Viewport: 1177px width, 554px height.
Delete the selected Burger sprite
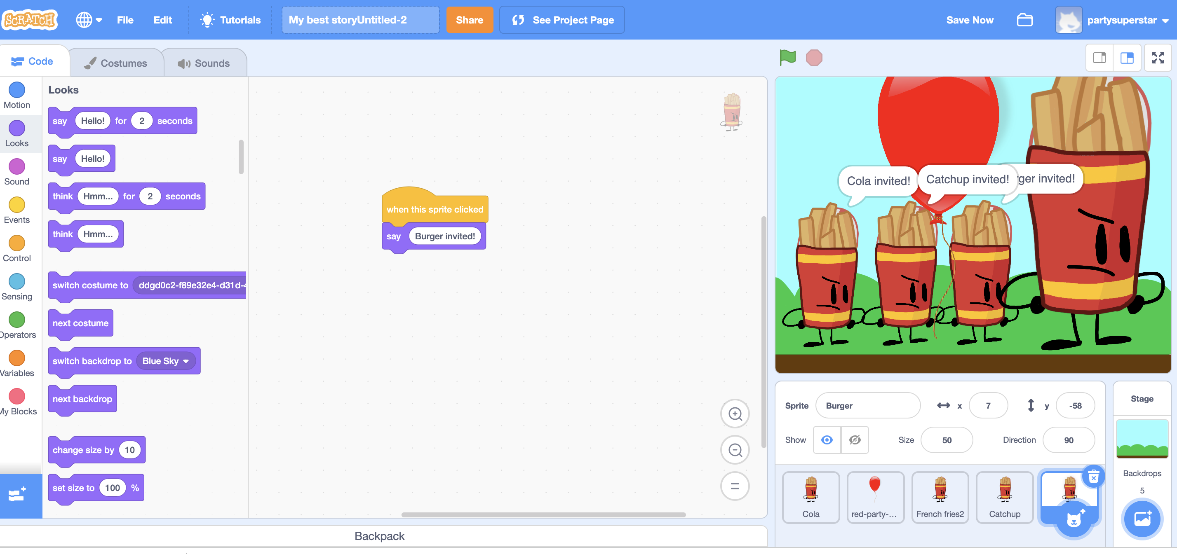(x=1093, y=477)
